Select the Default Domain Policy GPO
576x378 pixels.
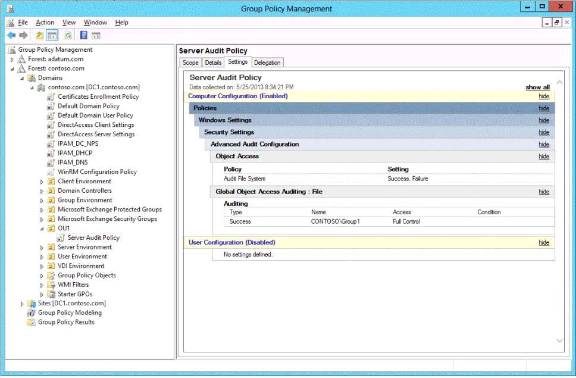coord(88,106)
